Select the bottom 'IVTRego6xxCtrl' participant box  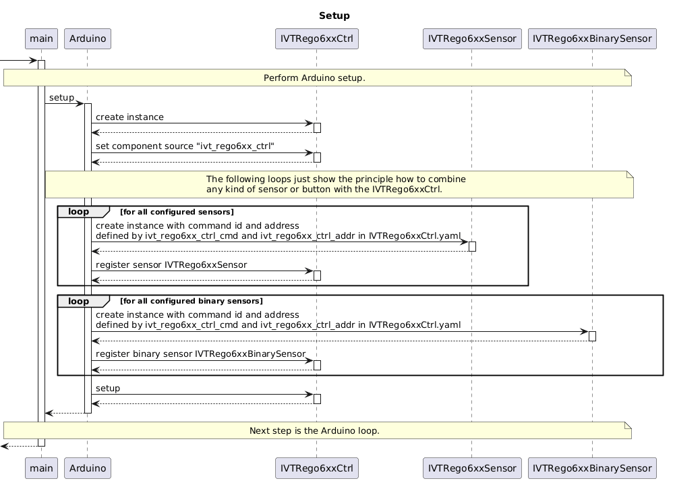tap(317, 468)
